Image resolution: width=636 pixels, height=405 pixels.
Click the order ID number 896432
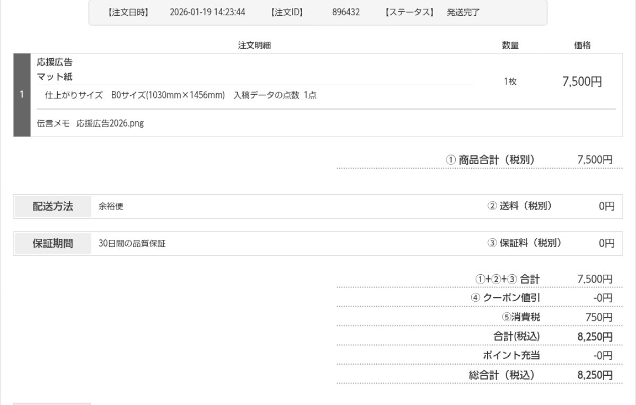coord(346,13)
